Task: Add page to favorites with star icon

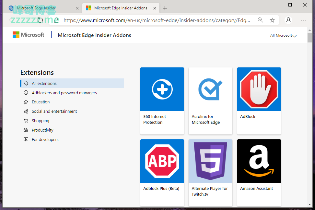Action: 272,20
